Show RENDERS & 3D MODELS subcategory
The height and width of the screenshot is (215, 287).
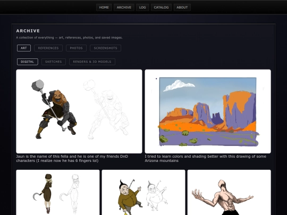92,62
